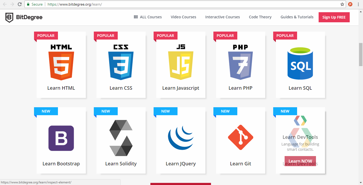Click the gray Solidity diamond logo

tap(121, 138)
